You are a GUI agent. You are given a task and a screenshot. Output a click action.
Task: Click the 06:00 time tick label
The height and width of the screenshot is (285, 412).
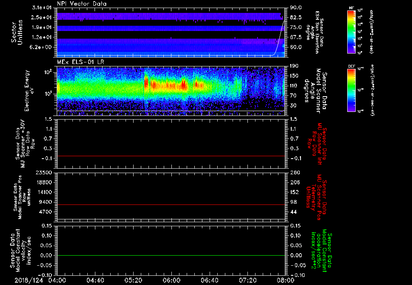(171, 280)
